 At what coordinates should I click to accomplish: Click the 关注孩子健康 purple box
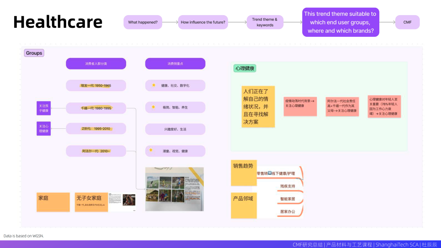click(44, 108)
